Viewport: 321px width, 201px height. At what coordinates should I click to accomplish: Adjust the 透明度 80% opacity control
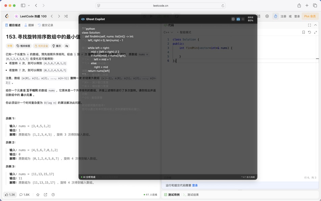[250, 19]
